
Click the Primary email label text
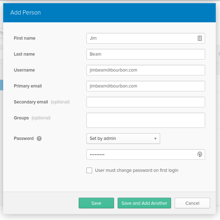tap(28, 86)
